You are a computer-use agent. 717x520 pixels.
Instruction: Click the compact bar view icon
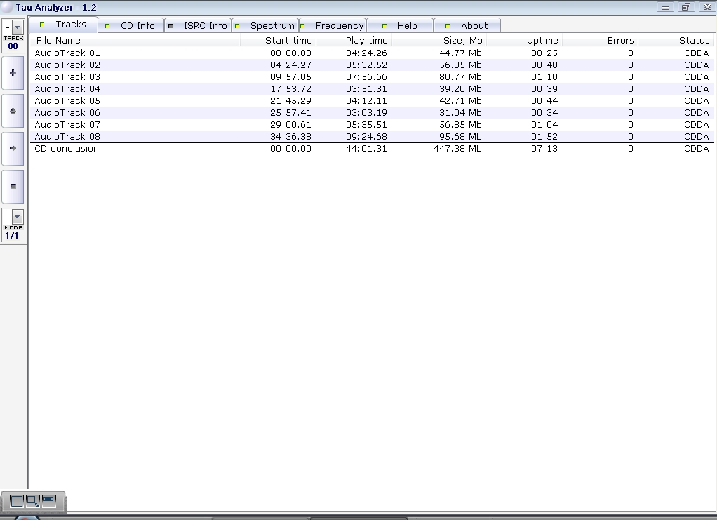[x=49, y=500]
